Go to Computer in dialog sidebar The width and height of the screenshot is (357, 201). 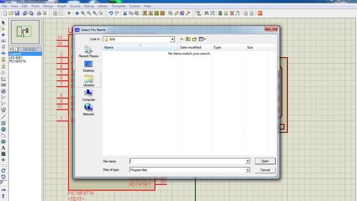[89, 95]
